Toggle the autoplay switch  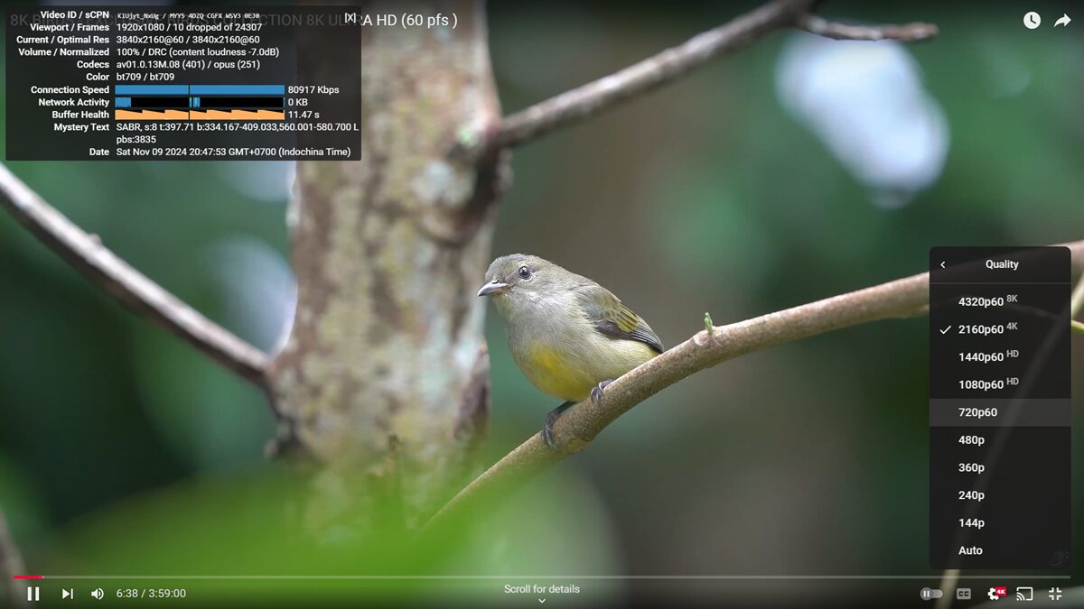[x=931, y=594]
